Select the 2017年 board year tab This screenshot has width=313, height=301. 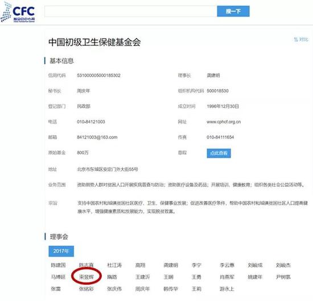tap(61, 251)
